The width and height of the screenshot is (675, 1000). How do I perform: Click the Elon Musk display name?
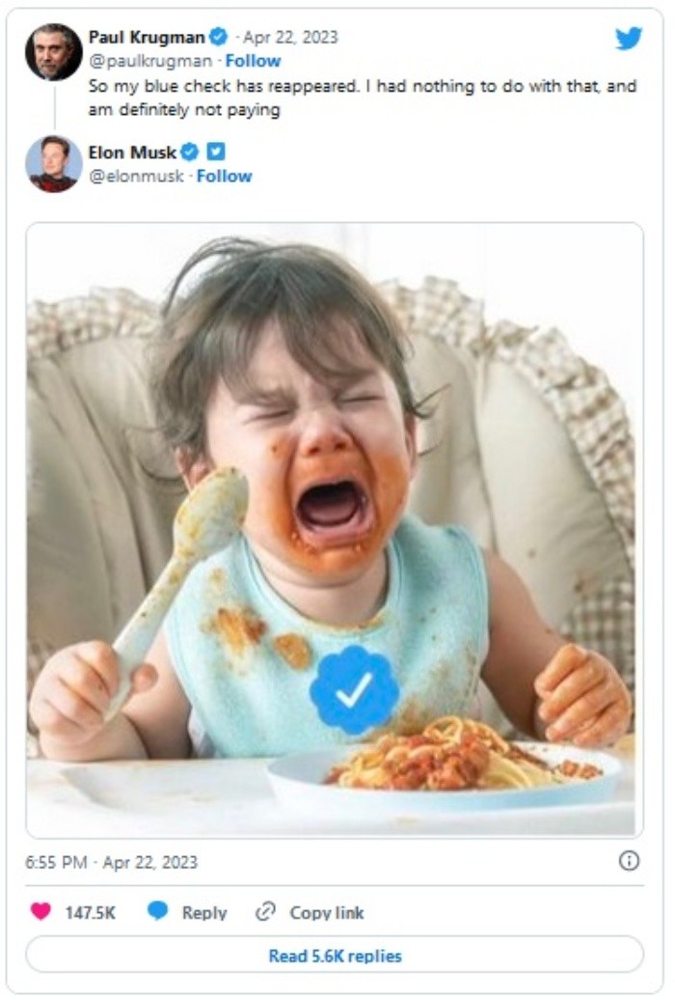[x=132, y=152]
